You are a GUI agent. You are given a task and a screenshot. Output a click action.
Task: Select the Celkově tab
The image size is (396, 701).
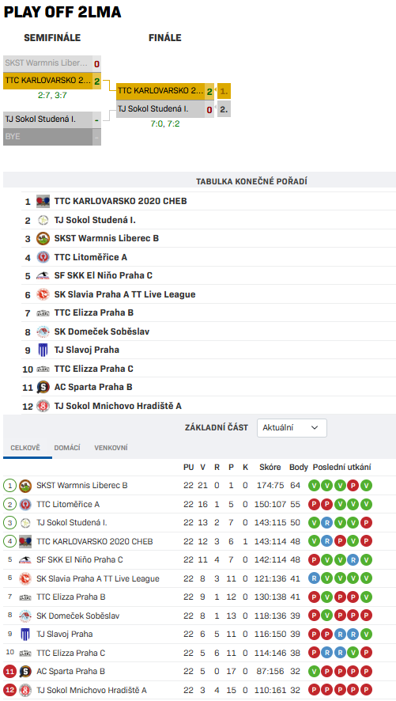[x=25, y=448]
